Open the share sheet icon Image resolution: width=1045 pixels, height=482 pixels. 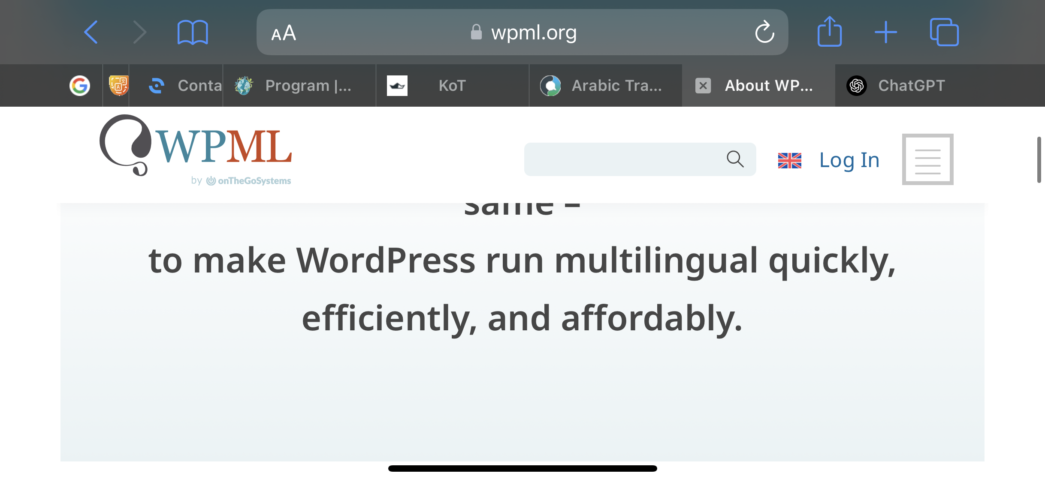coord(829,31)
